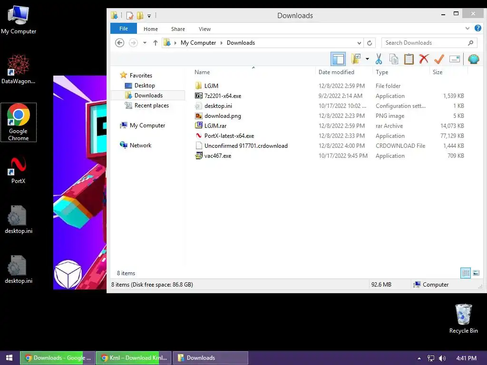
Task: Click the teal shell globe icon
Action: point(473,58)
